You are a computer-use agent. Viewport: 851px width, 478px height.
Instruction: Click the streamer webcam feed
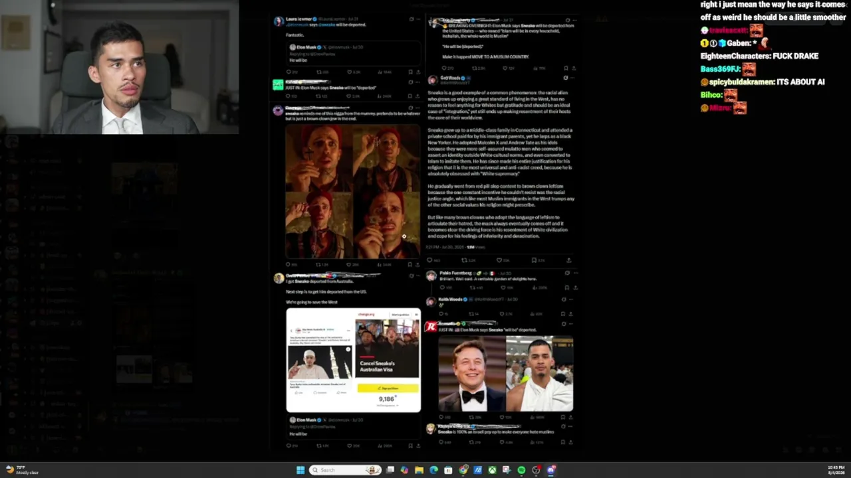[x=120, y=67]
